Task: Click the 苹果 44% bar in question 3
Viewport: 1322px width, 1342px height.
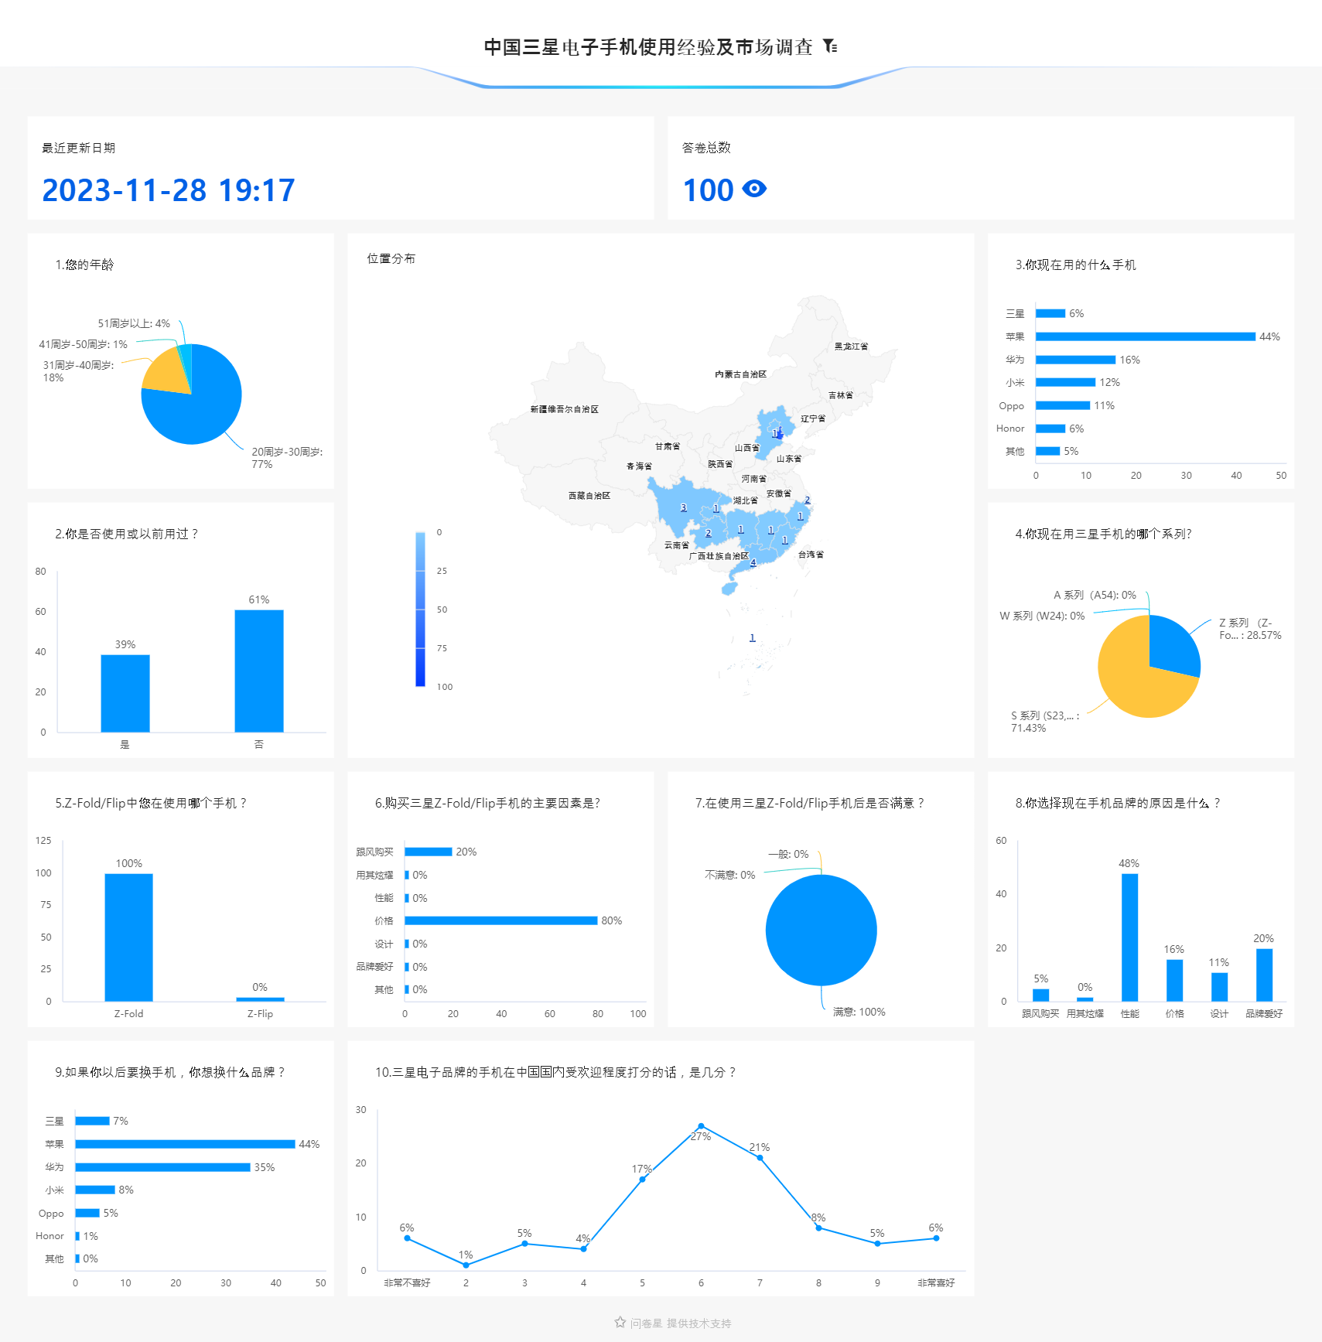Action: click(1146, 336)
